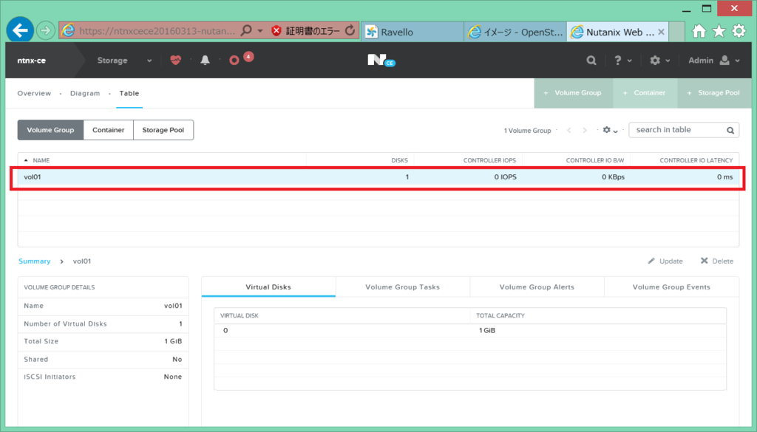This screenshot has height=432, width=757.
Task: Open the cluster health heart icon
Action: pyautogui.click(x=177, y=60)
